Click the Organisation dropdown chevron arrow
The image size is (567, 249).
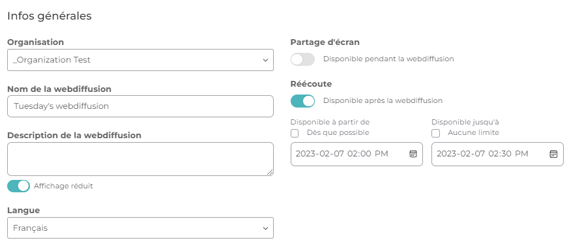(x=265, y=60)
